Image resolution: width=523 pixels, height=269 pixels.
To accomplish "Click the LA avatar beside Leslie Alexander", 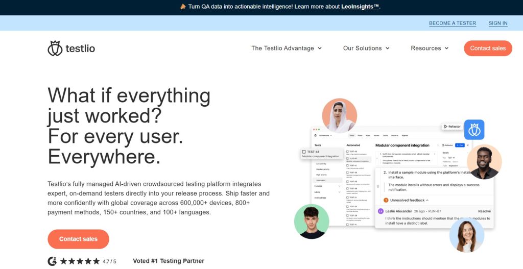I will tap(381, 211).
